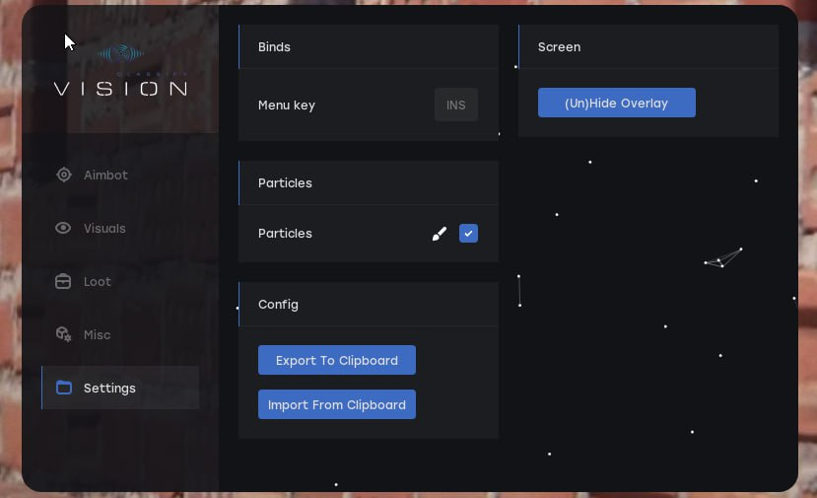Open the Misc section

pos(120,334)
